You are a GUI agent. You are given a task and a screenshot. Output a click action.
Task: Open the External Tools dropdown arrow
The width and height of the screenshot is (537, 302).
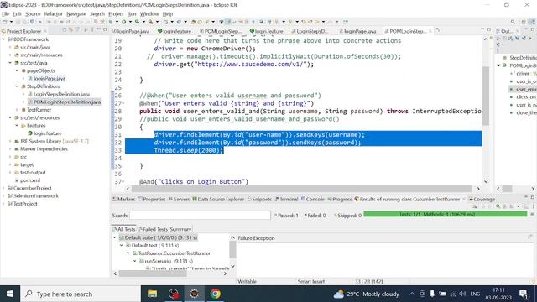pos(157,22)
